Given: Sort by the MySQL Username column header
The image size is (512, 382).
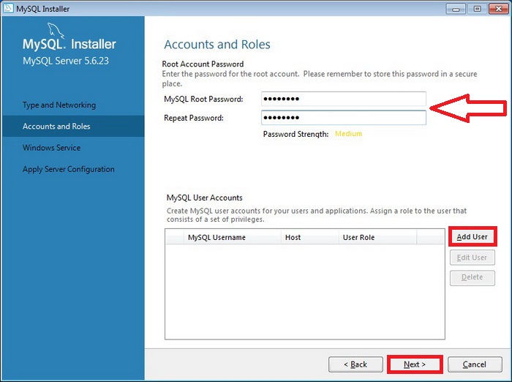Looking at the screenshot, I should 232,237.
